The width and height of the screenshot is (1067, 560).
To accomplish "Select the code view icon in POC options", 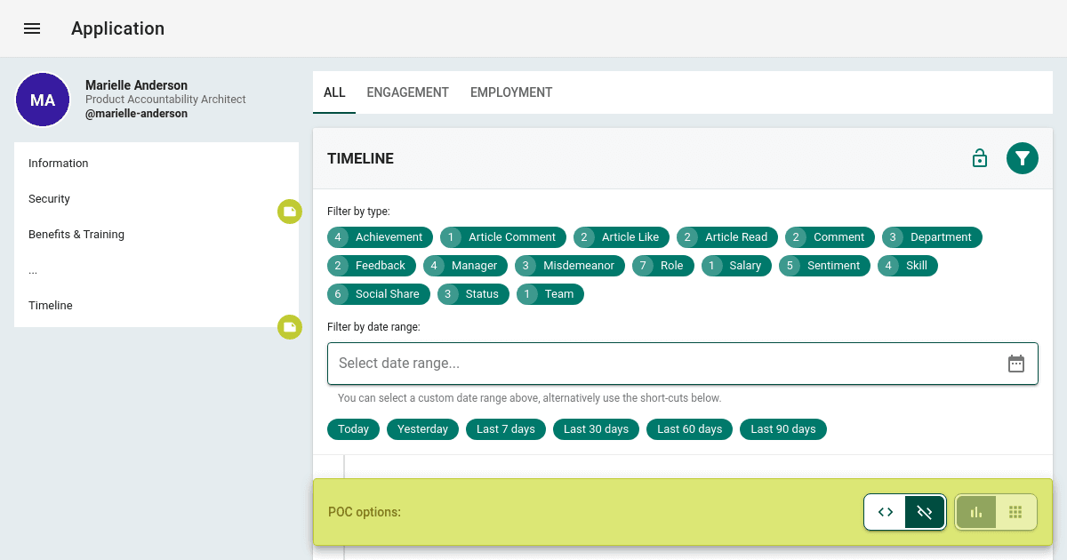I will 885,512.
